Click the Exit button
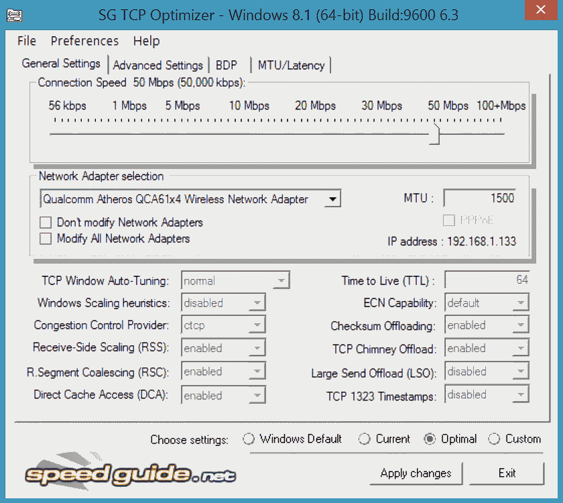Screen dimensions: 563x503 click(x=507, y=473)
